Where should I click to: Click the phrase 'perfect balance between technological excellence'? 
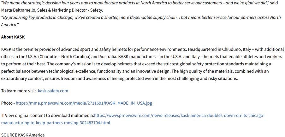pyautogui.click(x=48, y=71)
